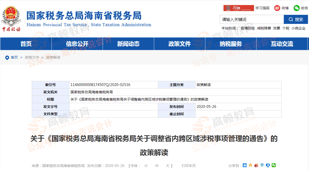Screen dimensions: 309x171
Task: Expand the 纳税服务 navigation menu
Action: pyautogui.click(x=231, y=44)
